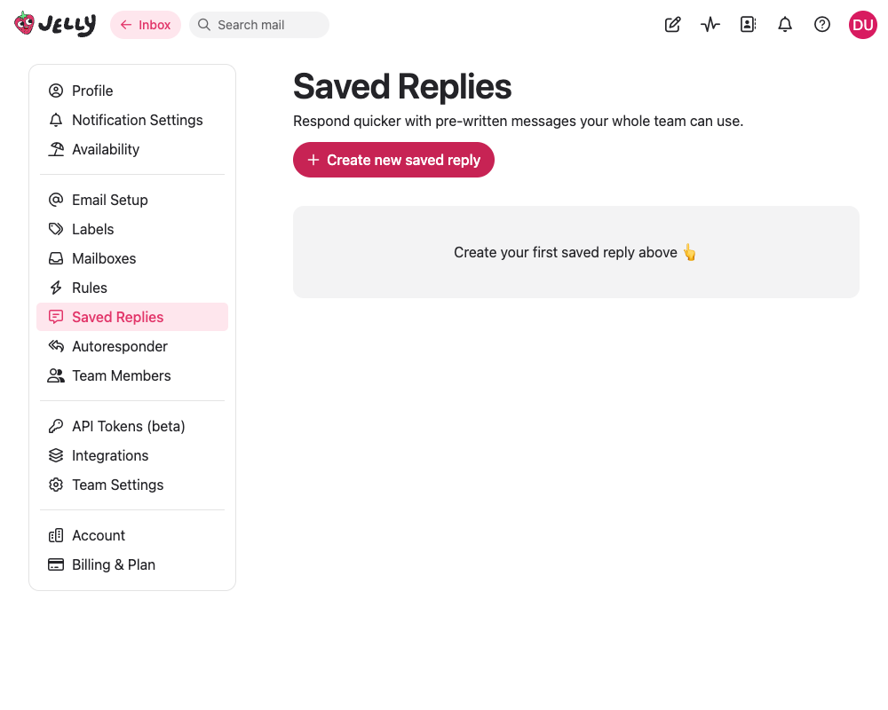Select the key icon for API Tokens

pyautogui.click(x=56, y=426)
